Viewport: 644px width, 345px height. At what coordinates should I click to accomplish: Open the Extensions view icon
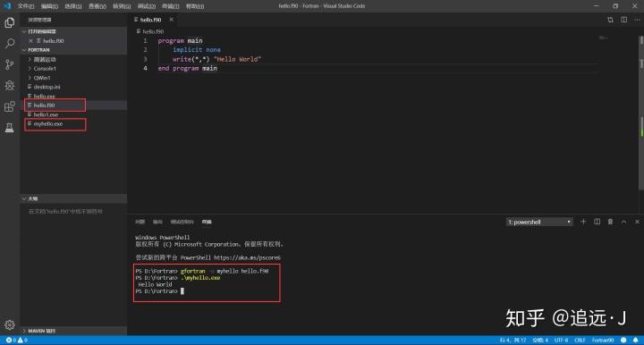pos(10,106)
